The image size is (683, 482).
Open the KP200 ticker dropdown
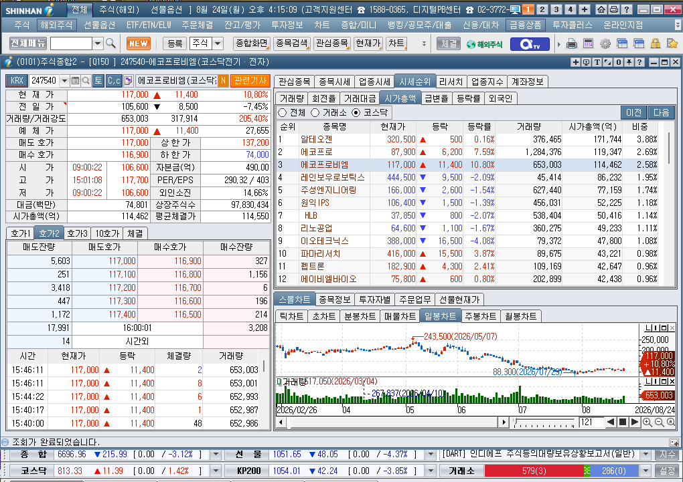tap(431, 471)
